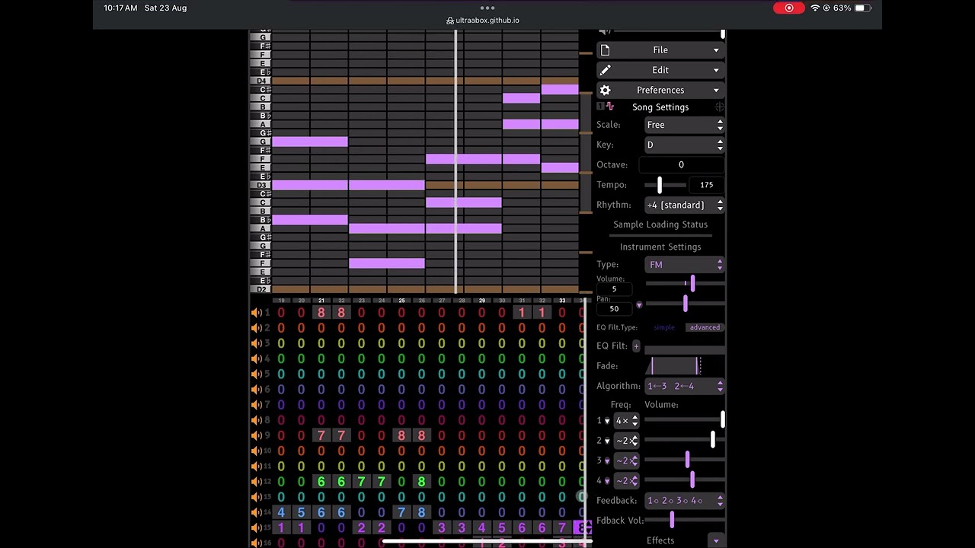
Task: Open the Feedback type dropdown
Action: 684,500
